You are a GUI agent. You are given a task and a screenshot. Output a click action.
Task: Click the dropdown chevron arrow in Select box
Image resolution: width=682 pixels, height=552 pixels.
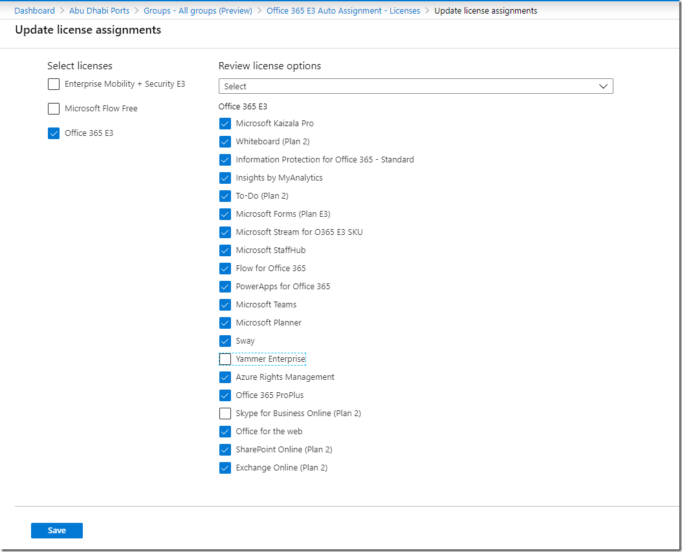pyautogui.click(x=603, y=86)
